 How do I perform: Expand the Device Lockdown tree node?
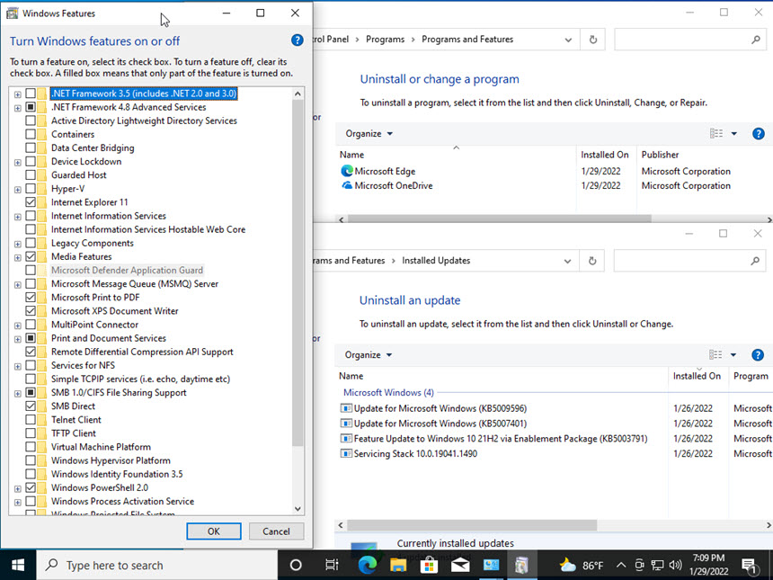[18, 162]
